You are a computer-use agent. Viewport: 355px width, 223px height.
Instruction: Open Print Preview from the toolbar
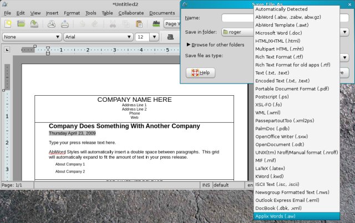pyautogui.click(x=51, y=24)
